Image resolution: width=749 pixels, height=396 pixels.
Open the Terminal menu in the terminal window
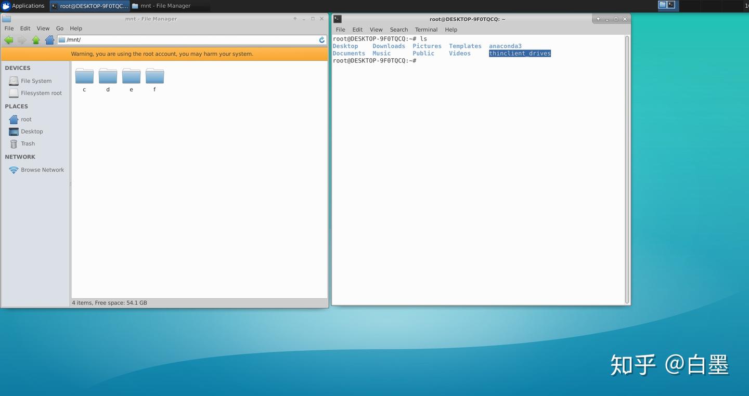425,29
